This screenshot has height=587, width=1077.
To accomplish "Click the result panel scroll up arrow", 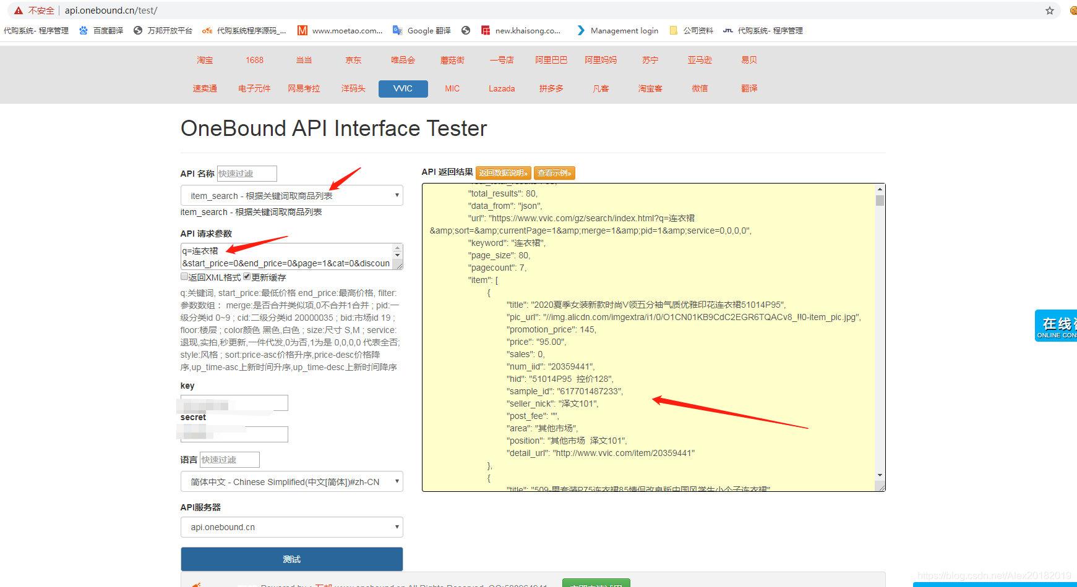I will pyautogui.click(x=880, y=189).
